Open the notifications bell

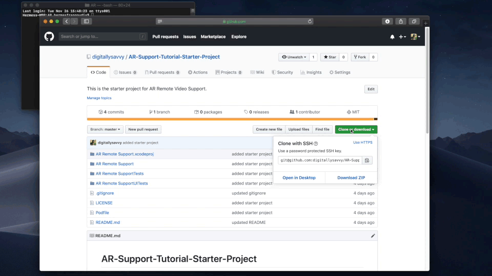(x=392, y=37)
